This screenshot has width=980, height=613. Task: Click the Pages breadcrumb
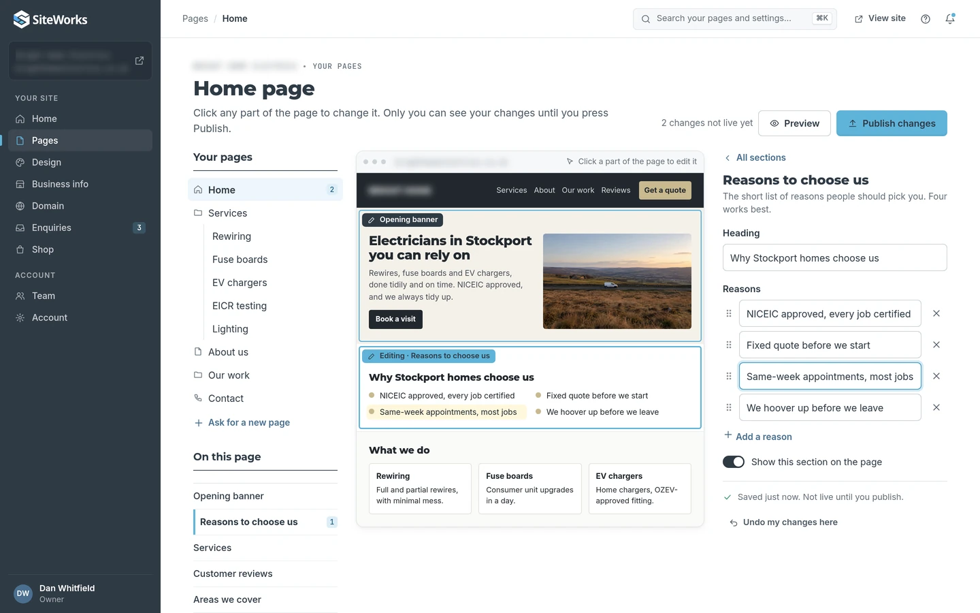[195, 18]
